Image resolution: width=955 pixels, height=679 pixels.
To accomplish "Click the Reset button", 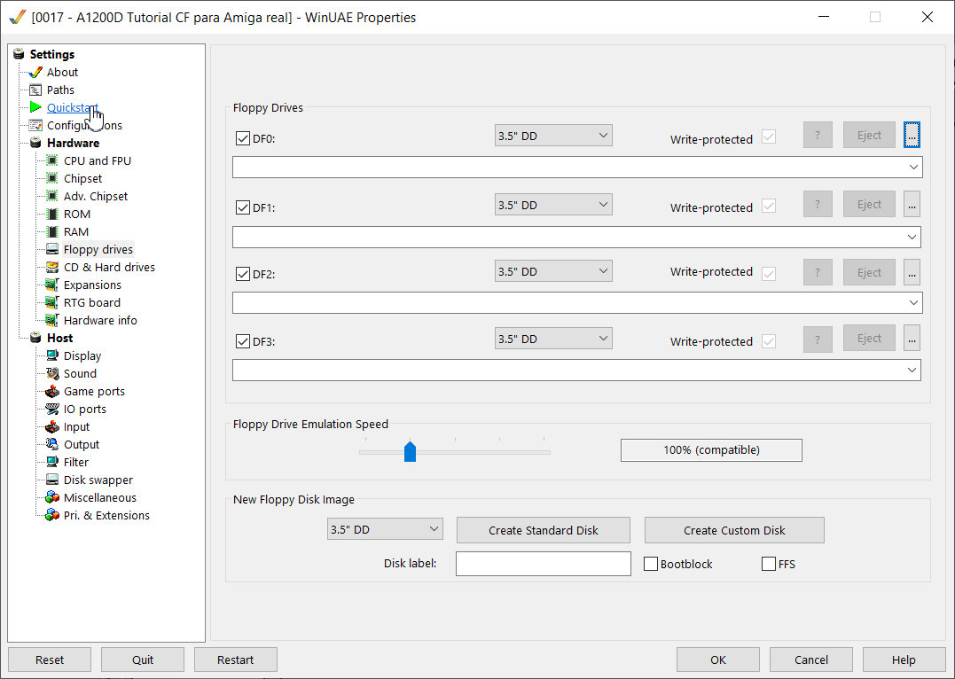I will coord(50,659).
